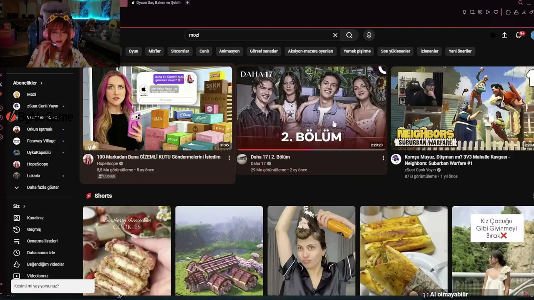Open the browser ad-block shield icon
This screenshot has width=534, height=300.
(480, 12)
